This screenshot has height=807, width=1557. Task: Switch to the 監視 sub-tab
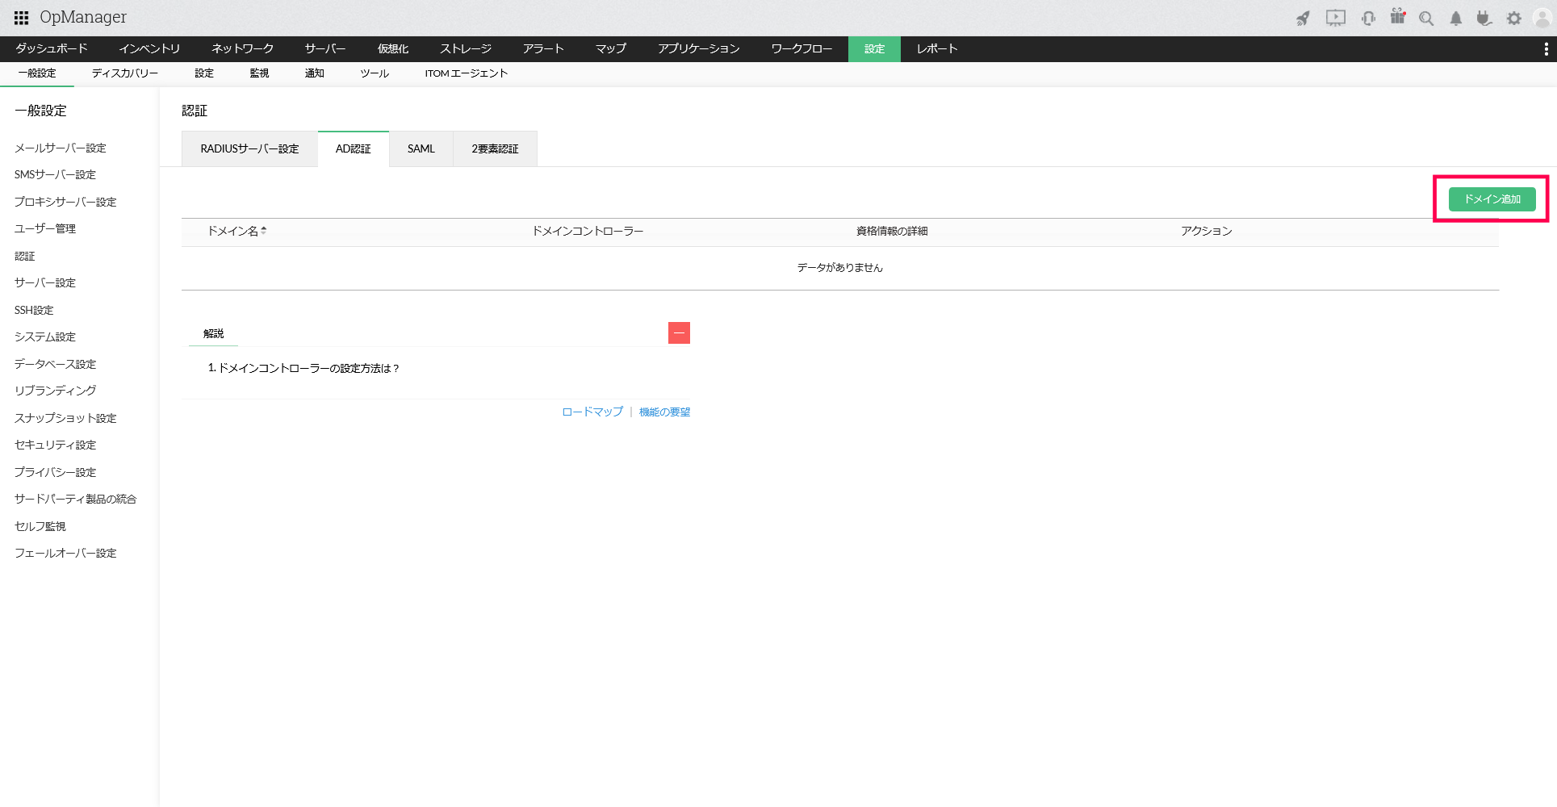coord(259,73)
